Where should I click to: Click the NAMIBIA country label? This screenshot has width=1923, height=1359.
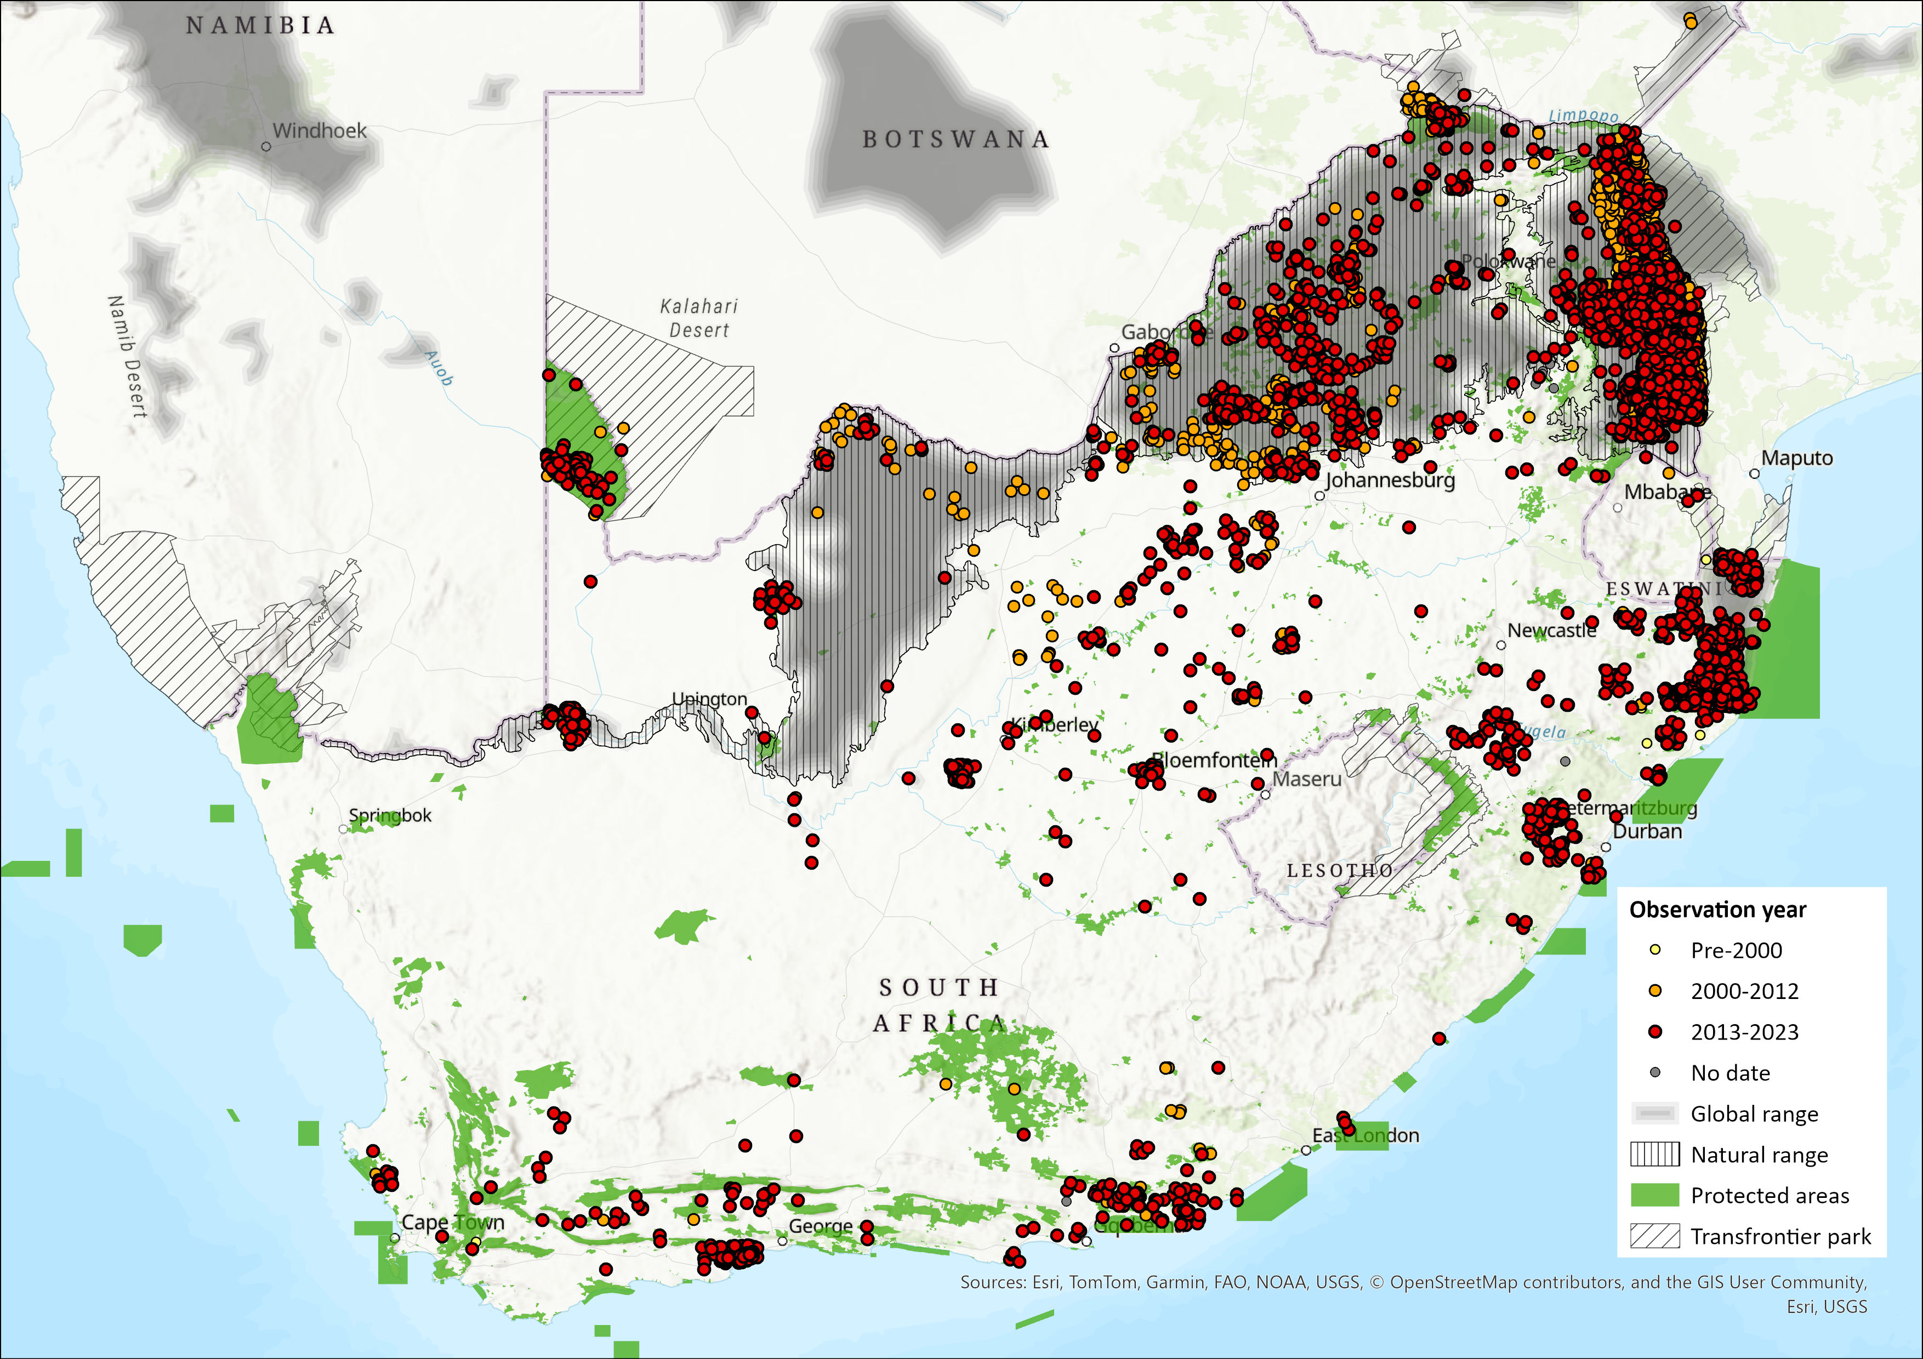coord(260,26)
